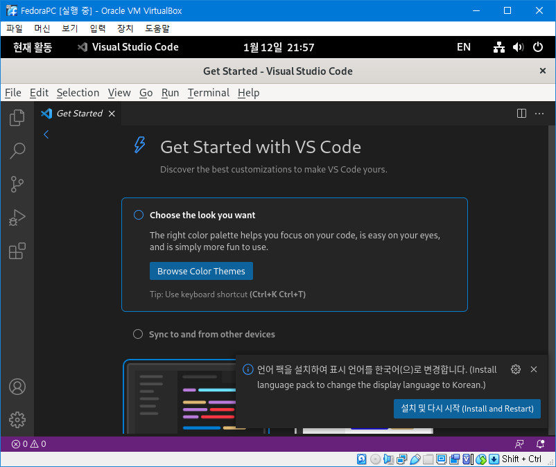Click the split editor right icon
This screenshot has height=467, width=556.
click(521, 114)
